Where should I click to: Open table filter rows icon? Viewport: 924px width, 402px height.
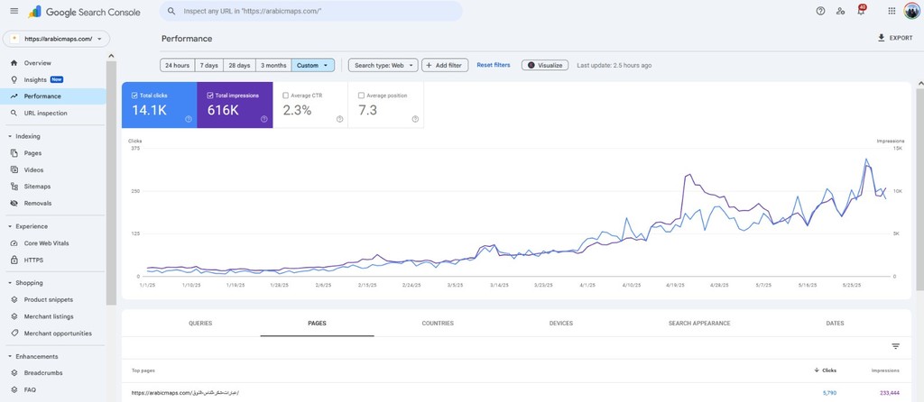[x=896, y=346]
